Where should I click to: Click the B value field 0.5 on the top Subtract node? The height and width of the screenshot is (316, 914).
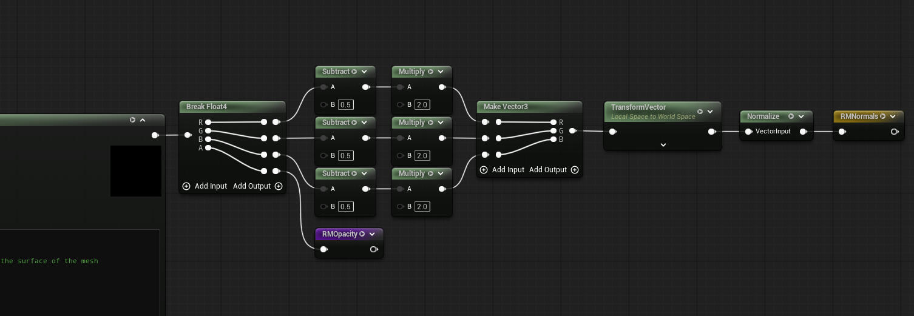point(346,105)
